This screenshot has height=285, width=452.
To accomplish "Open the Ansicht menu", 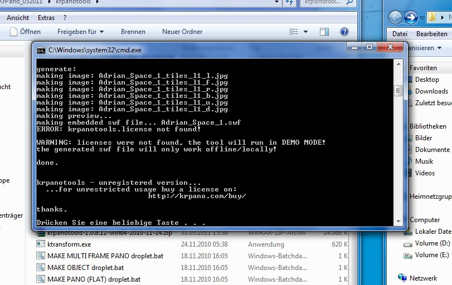I will pyautogui.click(x=18, y=18).
